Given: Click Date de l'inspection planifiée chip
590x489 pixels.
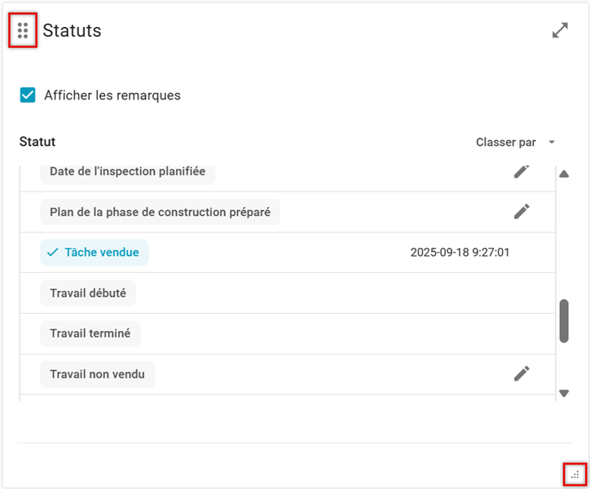Looking at the screenshot, I should [127, 172].
